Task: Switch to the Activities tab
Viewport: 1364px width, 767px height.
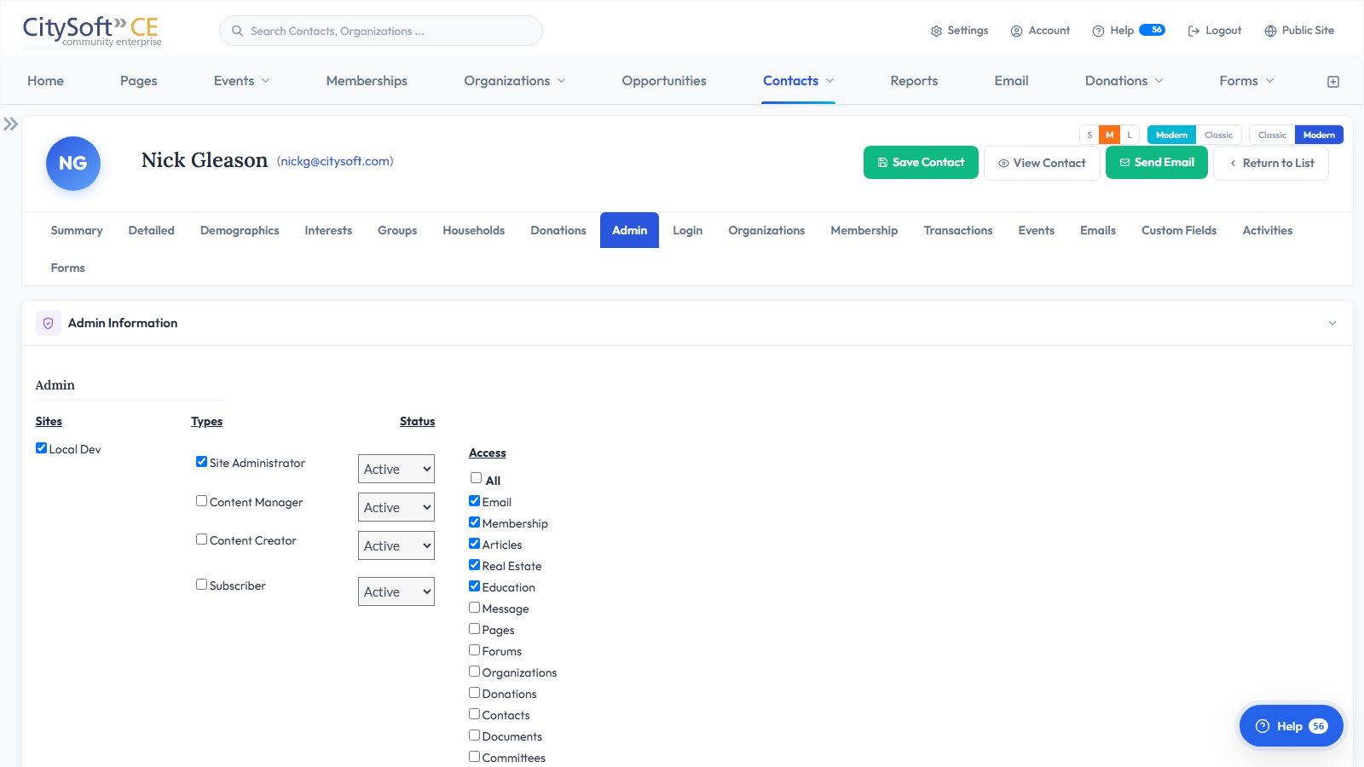Action: click(x=1267, y=230)
